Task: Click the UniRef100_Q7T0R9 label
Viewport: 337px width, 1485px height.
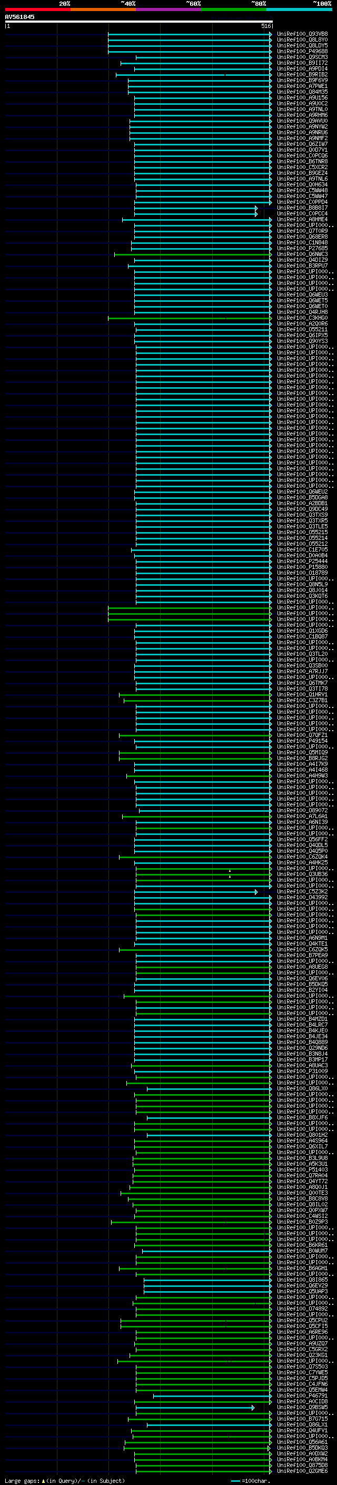Action: click(x=302, y=231)
